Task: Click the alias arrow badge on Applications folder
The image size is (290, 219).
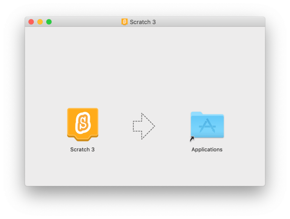Action: (192, 139)
